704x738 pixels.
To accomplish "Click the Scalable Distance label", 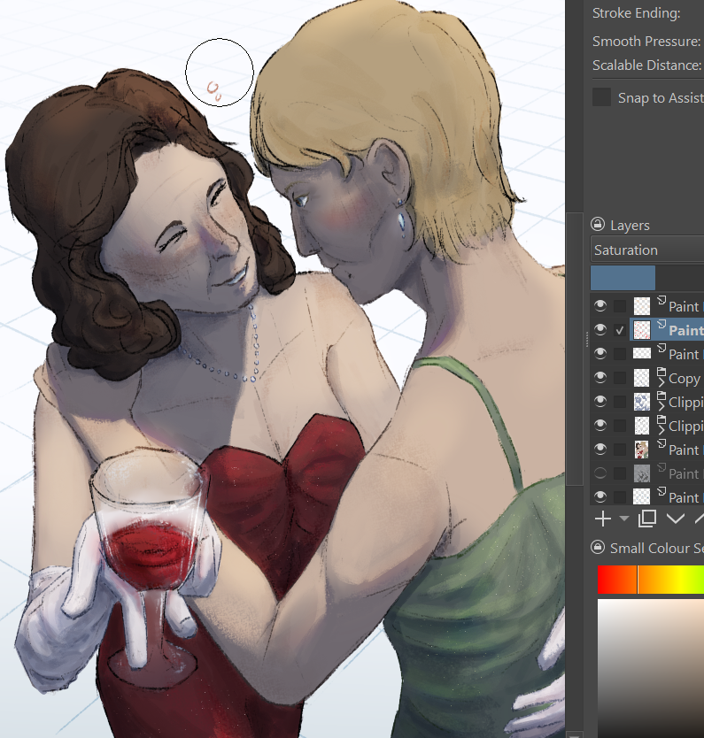I will tap(647, 65).
